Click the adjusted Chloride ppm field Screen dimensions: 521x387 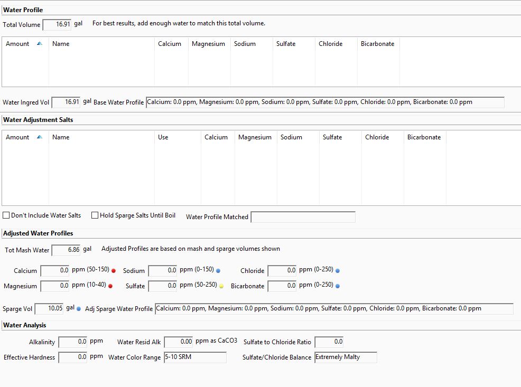[x=282, y=270]
